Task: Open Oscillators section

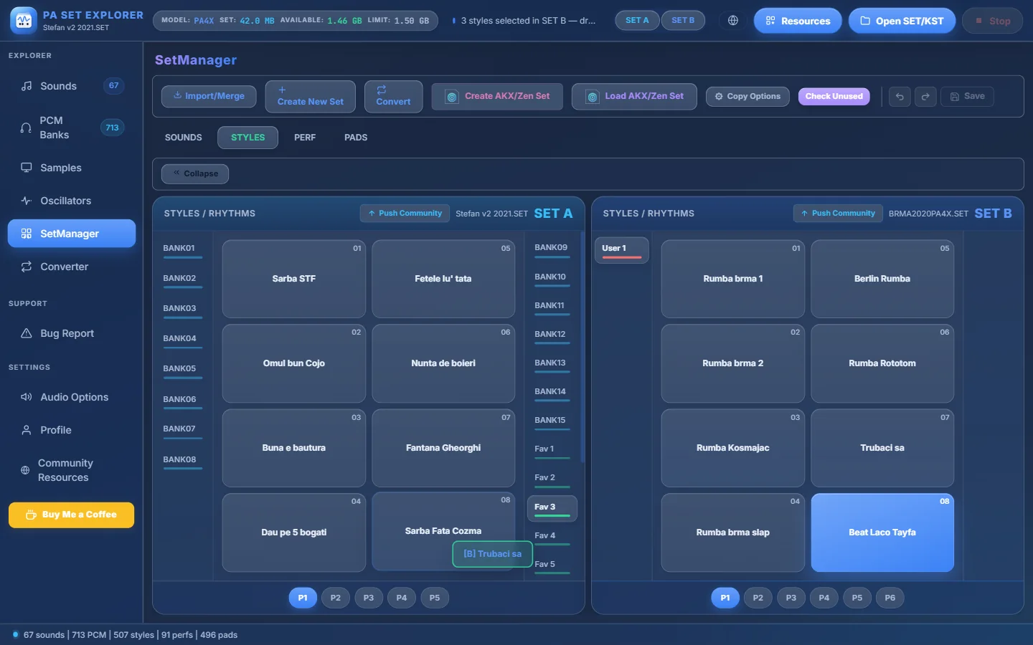Action: point(72,201)
